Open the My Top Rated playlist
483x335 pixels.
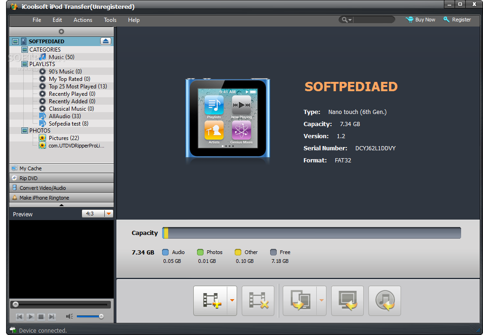[69, 79]
